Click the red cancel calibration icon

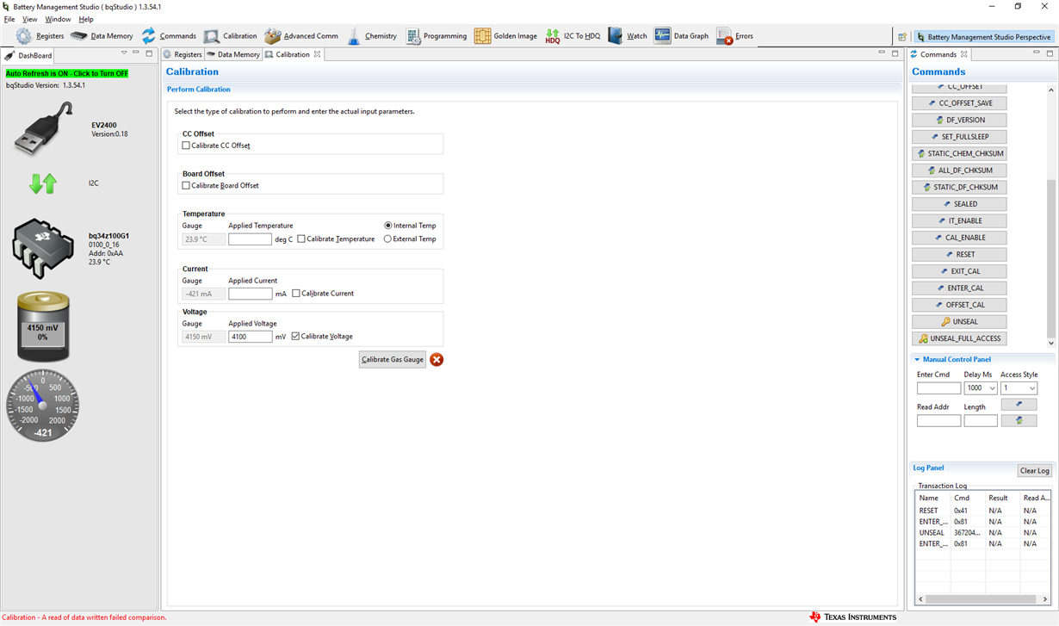pos(437,359)
